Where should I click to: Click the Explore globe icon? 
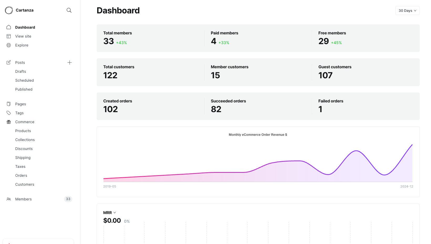[x=9, y=45]
